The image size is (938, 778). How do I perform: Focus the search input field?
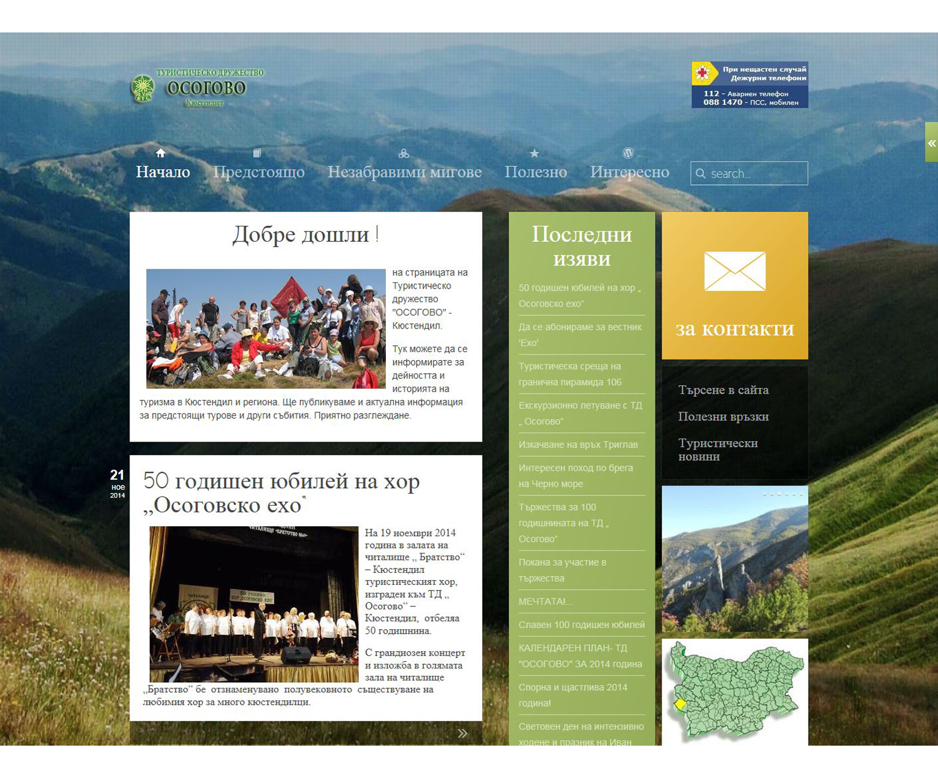[x=749, y=174]
